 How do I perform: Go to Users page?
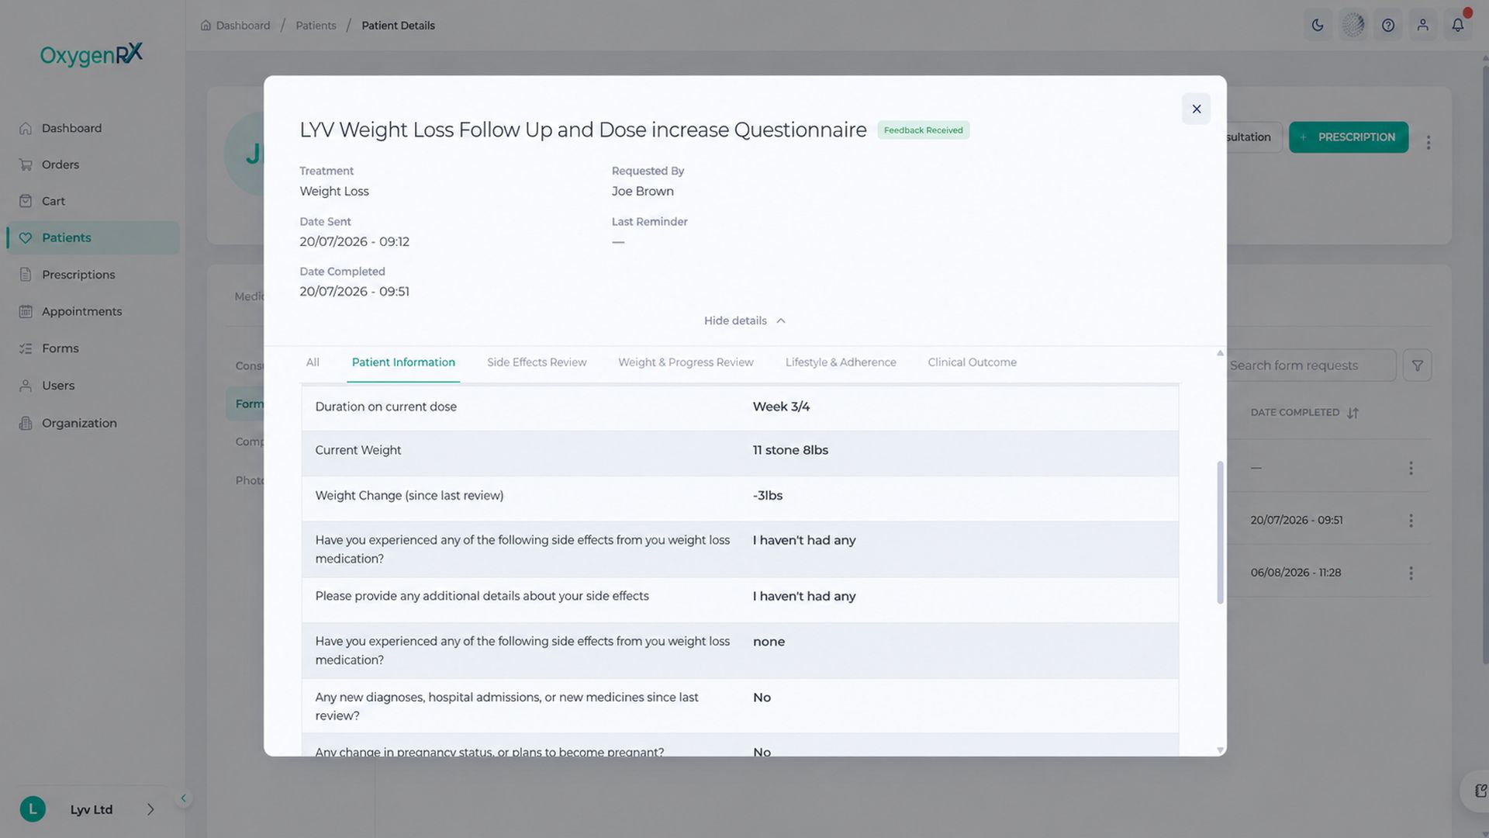pyautogui.click(x=58, y=386)
